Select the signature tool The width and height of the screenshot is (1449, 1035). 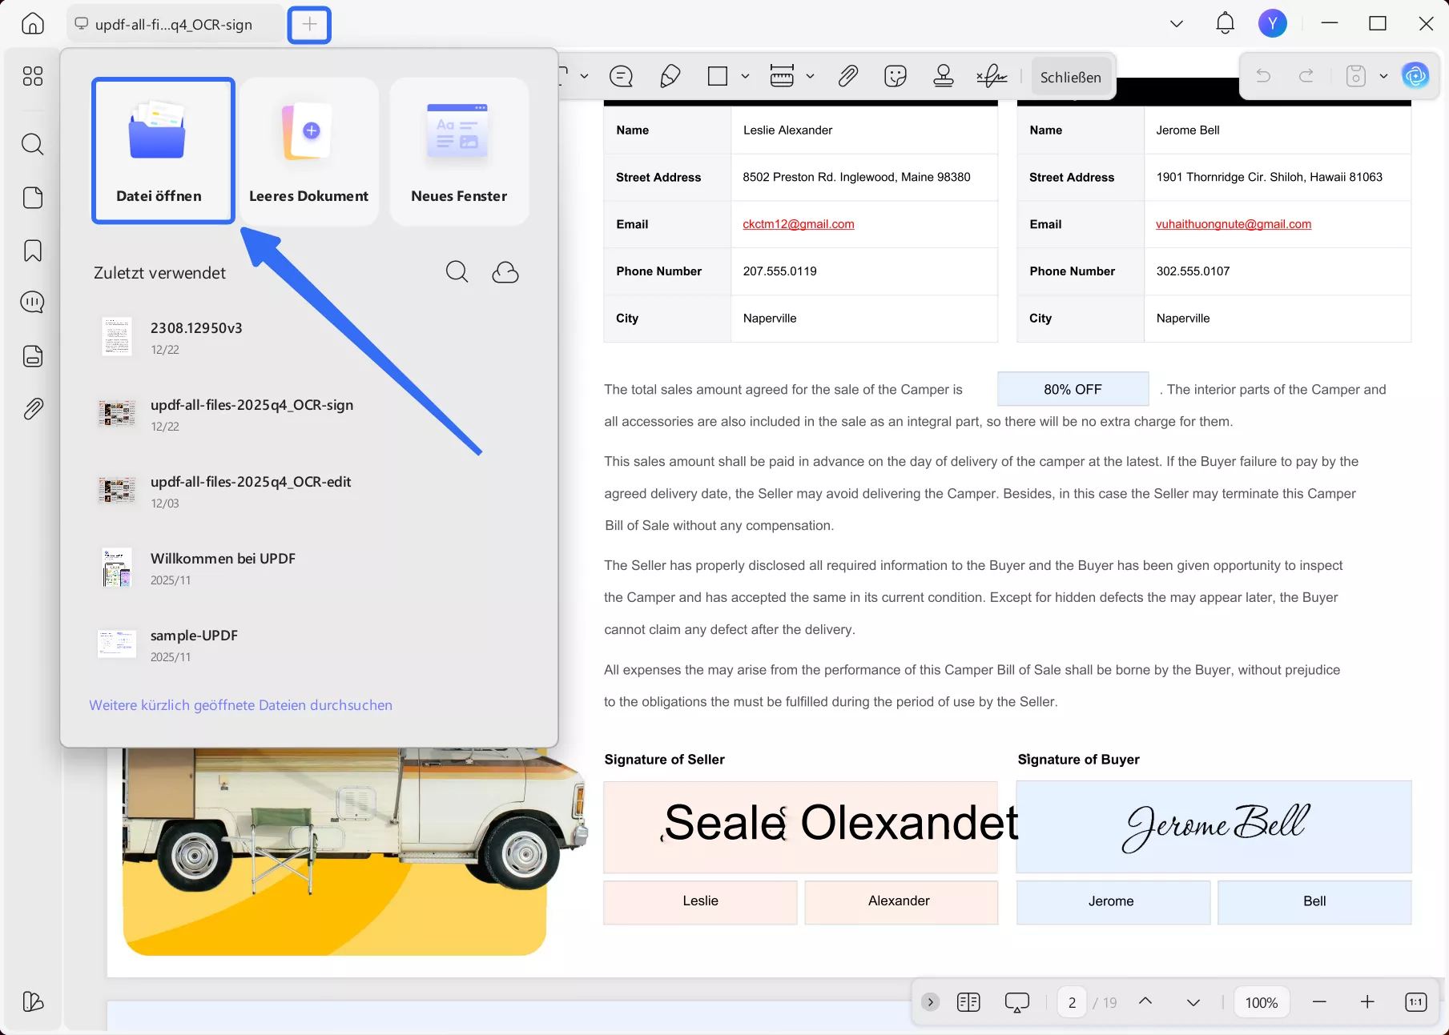click(x=992, y=77)
